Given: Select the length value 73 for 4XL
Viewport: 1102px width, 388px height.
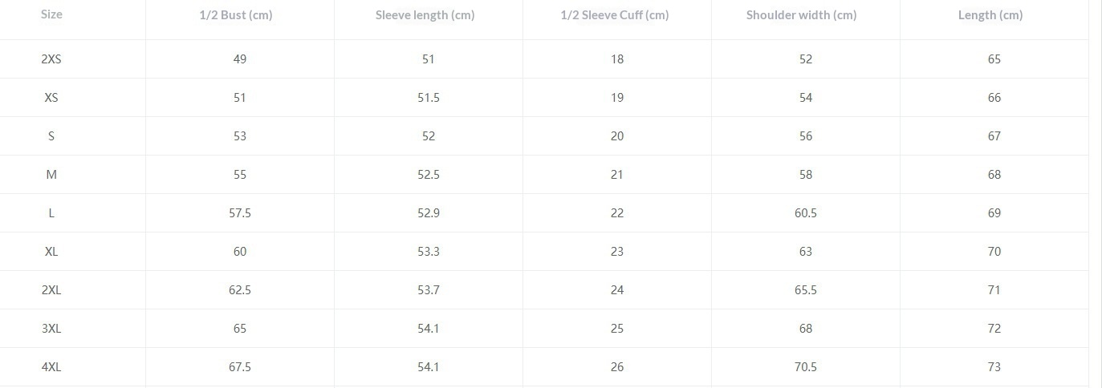Looking at the screenshot, I should point(994,367).
